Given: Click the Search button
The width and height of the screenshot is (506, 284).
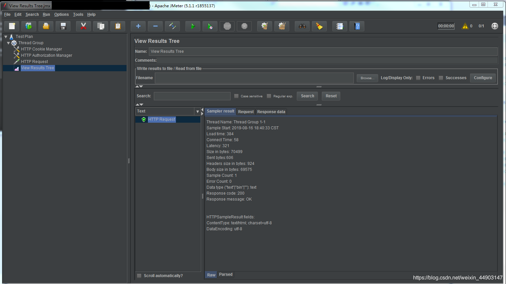Looking at the screenshot, I should (x=307, y=96).
